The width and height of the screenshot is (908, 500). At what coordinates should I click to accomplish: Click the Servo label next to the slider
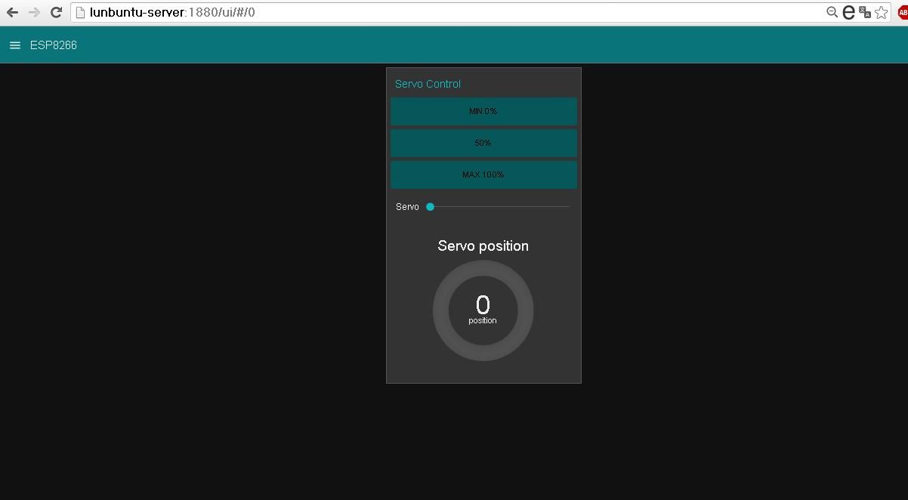pos(406,206)
